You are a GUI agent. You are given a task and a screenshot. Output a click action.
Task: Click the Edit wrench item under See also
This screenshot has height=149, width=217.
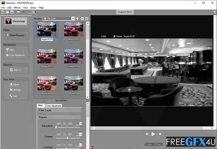13,96
